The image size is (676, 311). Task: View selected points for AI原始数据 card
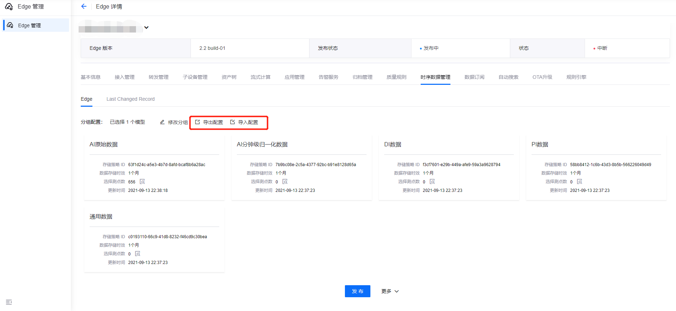coord(142,182)
